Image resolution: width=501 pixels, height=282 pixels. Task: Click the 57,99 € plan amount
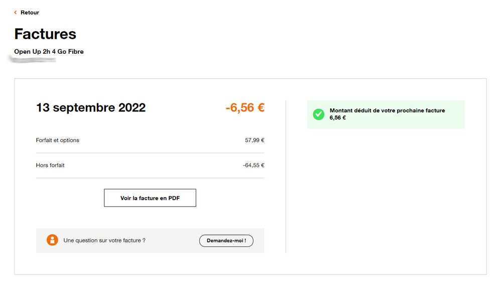255,140
